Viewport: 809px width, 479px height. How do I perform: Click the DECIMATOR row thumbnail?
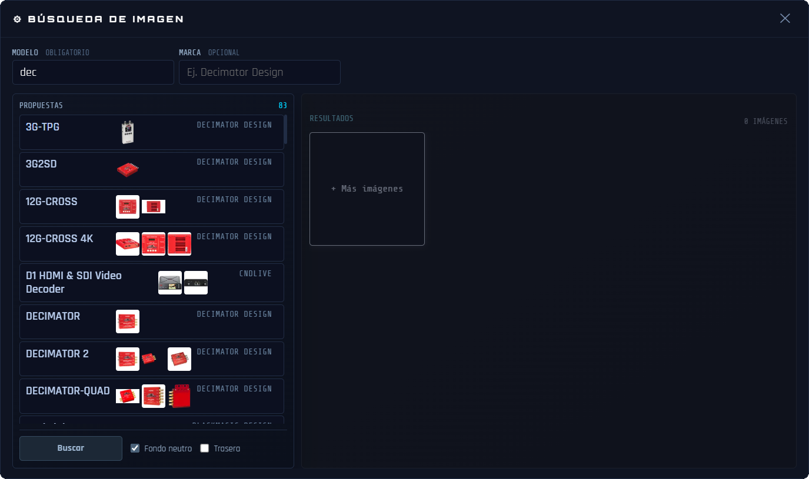(x=128, y=321)
